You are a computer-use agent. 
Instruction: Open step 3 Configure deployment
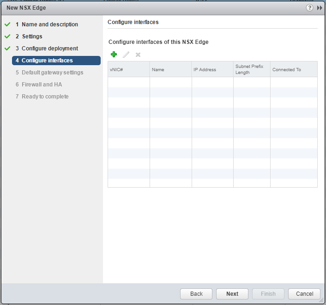[49, 49]
